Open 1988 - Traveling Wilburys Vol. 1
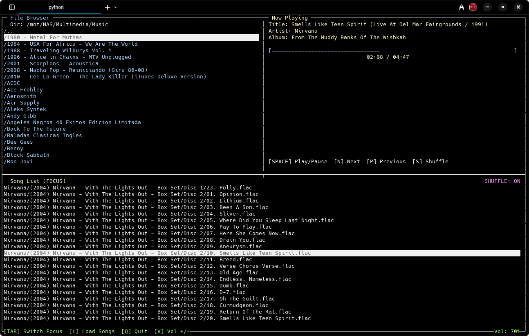The image size is (529, 336). tap(58, 51)
